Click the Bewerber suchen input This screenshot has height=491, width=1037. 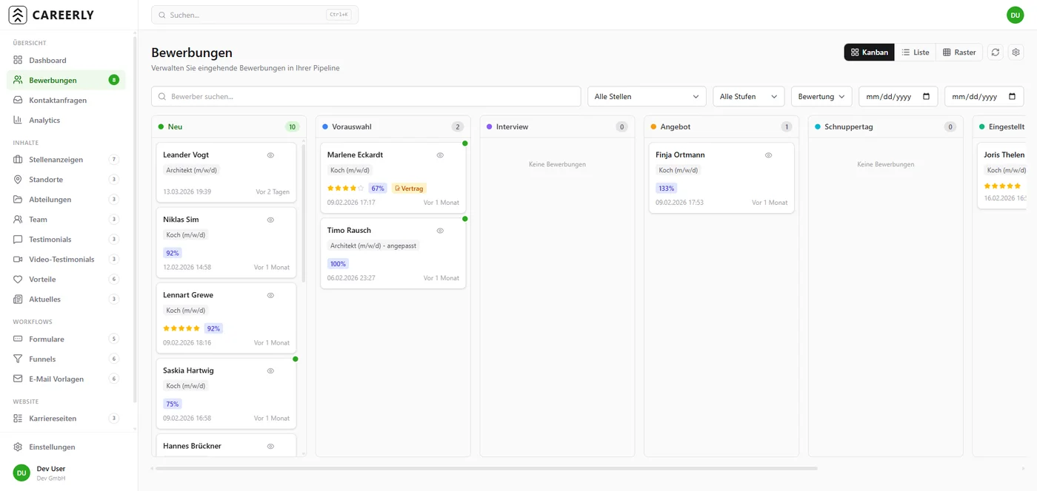click(x=366, y=96)
